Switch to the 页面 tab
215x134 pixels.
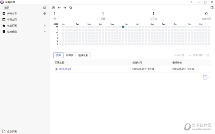(x=58, y=55)
